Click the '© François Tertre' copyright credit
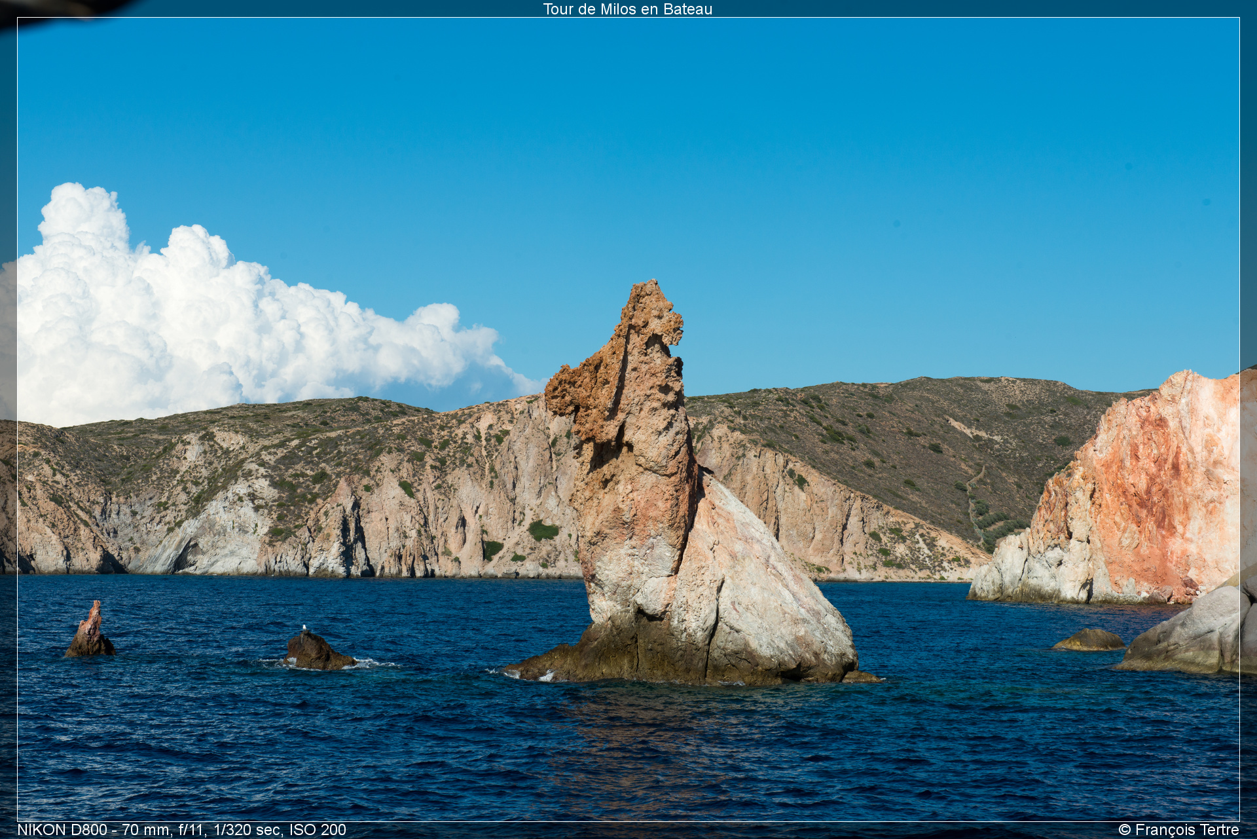The height and width of the screenshot is (839, 1257). [1178, 830]
